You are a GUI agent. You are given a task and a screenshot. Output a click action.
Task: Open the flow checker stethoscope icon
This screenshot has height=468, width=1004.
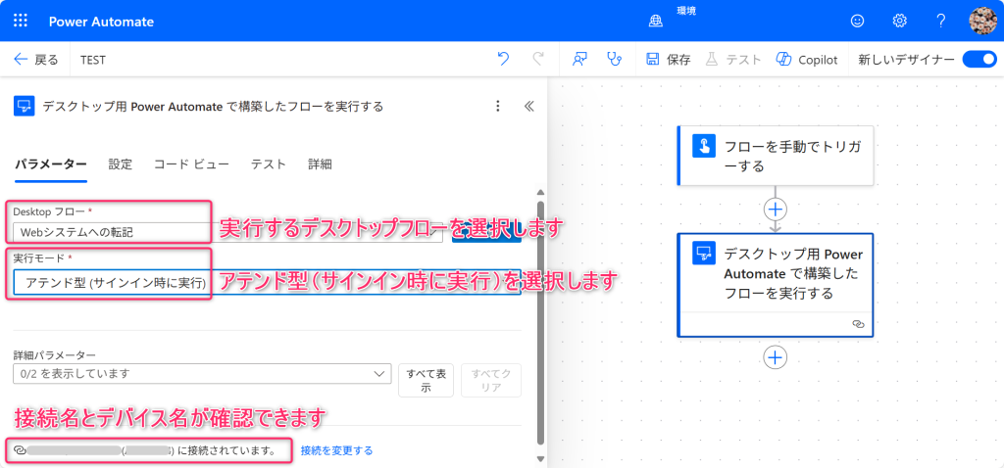coord(615,60)
